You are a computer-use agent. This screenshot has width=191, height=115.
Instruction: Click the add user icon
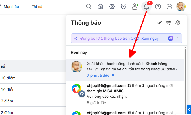point(135,7)
